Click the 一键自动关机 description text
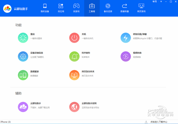Image resolution: width=178 pixels, height=124 pixels. pyautogui.click(x=87, y=38)
